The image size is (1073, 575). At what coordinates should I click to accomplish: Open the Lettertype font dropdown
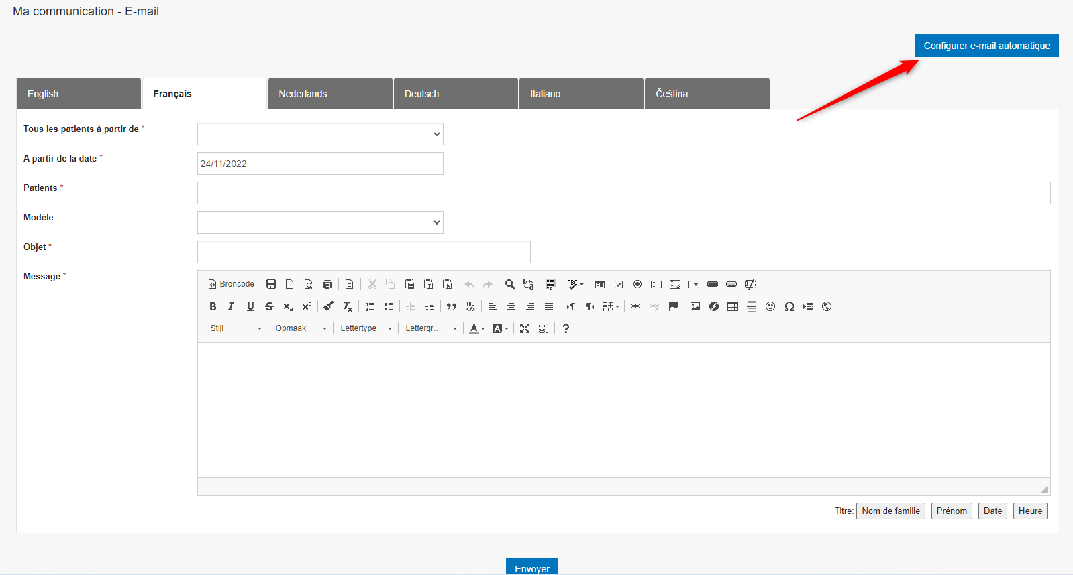pos(366,328)
